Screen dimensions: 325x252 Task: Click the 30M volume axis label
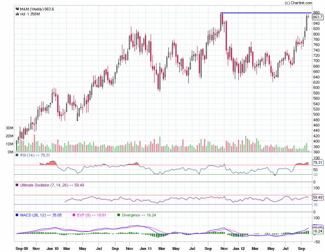click(x=9, y=128)
